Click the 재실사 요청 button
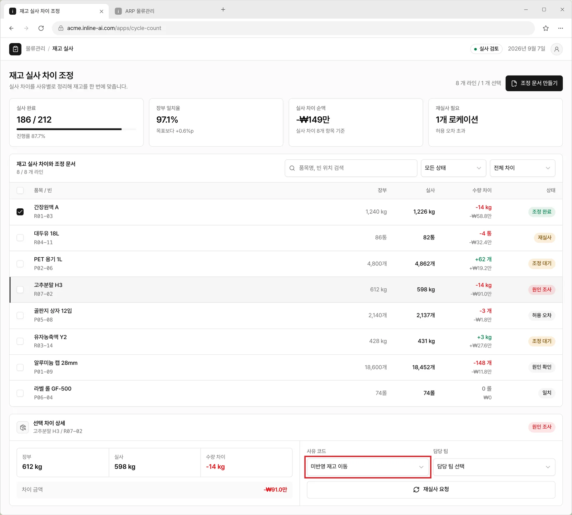 point(431,490)
